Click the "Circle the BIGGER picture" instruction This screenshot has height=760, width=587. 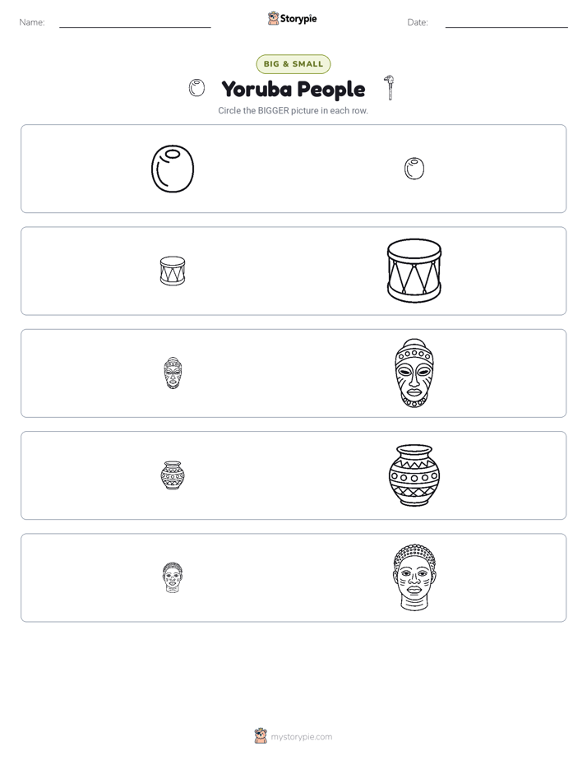tap(293, 110)
